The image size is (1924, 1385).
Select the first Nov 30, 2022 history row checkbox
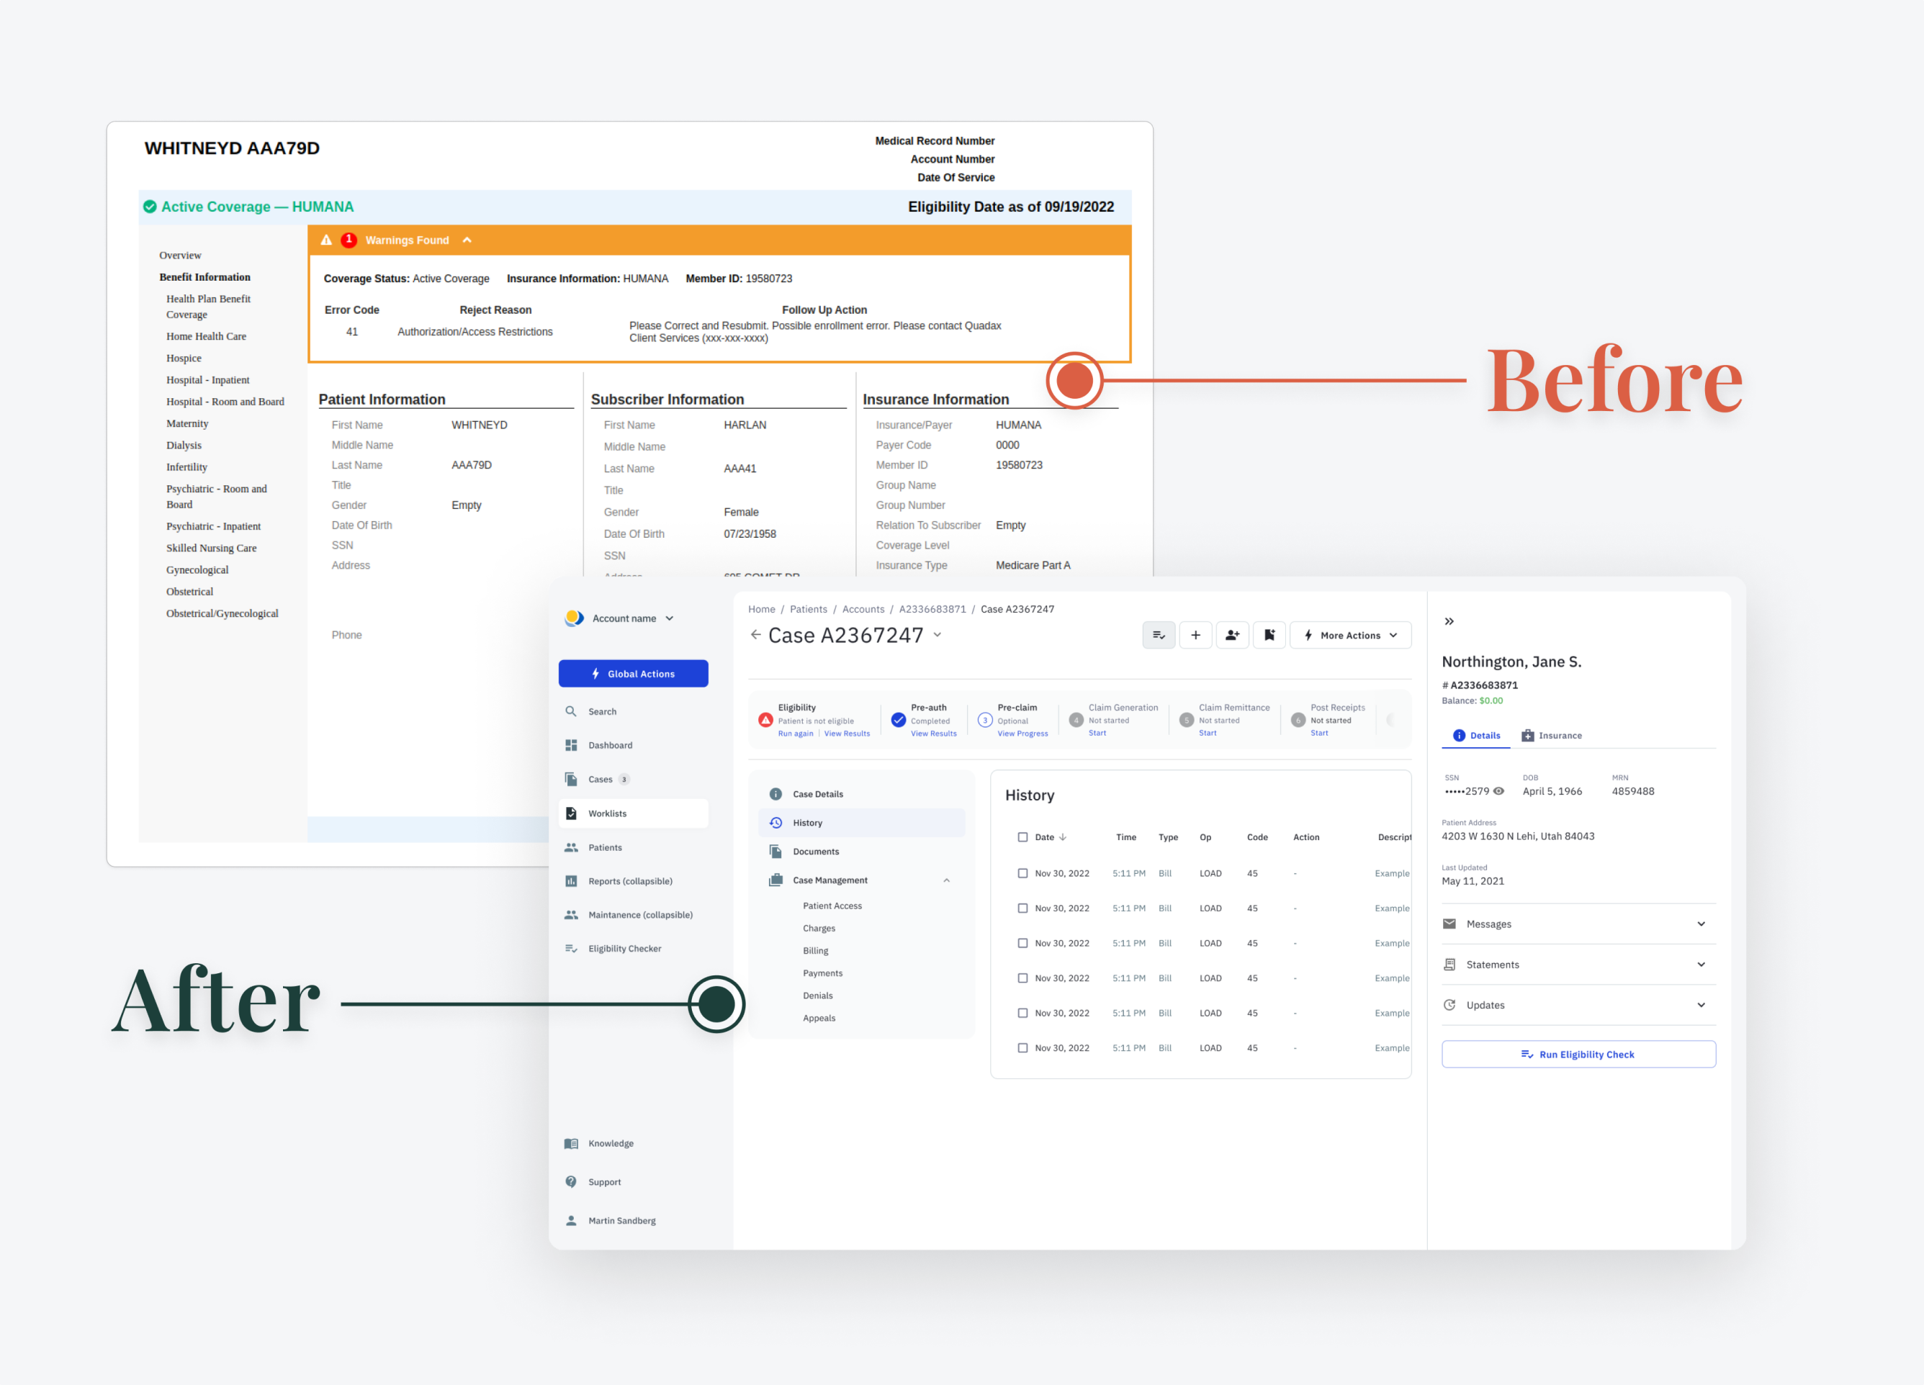click(x=1023, y=872)
